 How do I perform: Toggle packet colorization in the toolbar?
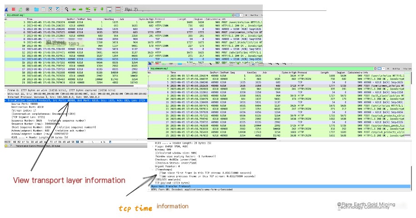[x=118, y=9]
